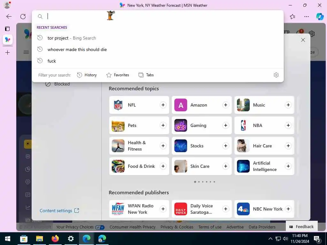Follow Daily Voice Saratoga publisher

(x=226, y=209)
